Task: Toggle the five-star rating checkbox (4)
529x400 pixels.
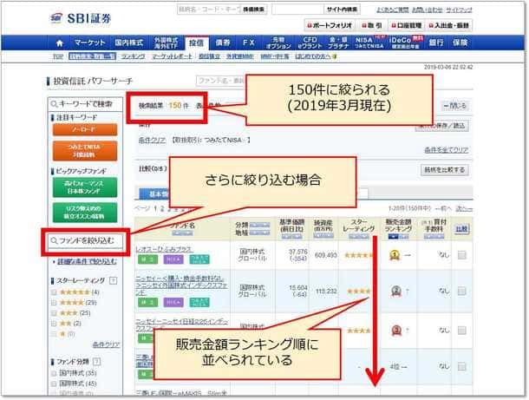Action: pos(54,292)
